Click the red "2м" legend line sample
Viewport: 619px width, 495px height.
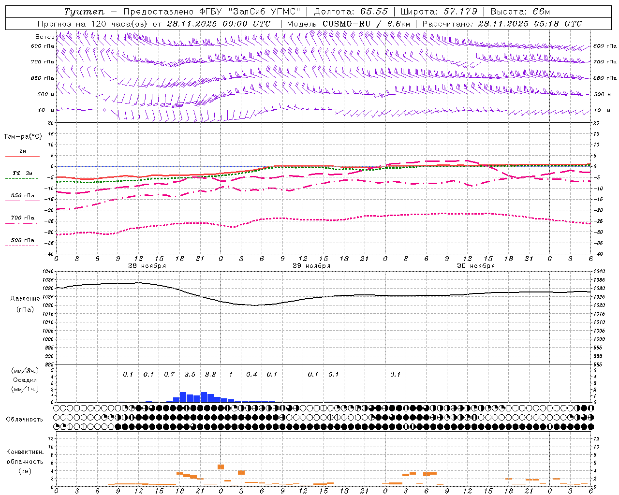22,156
